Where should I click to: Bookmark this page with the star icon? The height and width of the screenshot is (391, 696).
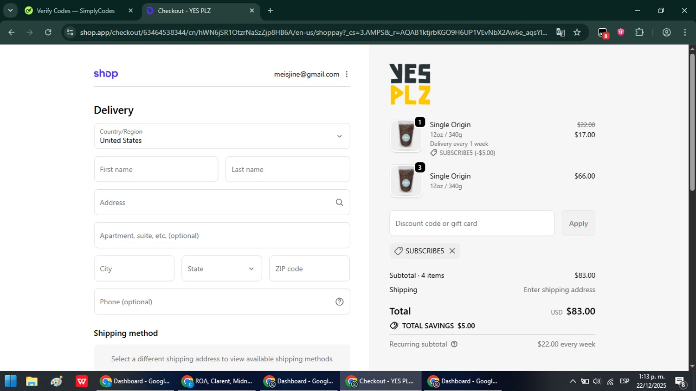[x=577, y=32]
